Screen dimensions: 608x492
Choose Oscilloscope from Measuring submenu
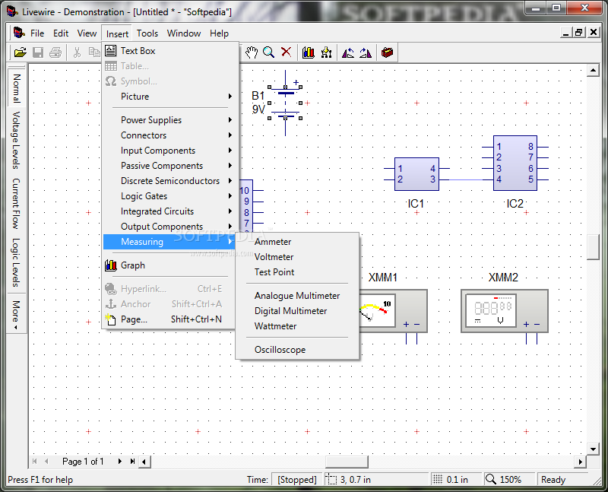280,350
